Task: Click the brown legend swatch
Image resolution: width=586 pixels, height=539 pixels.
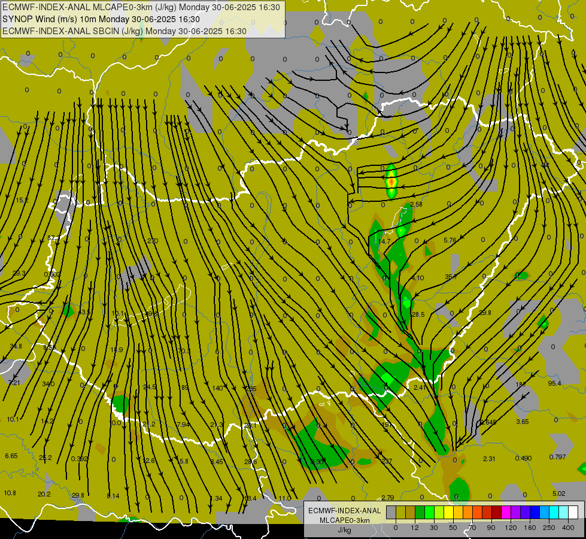Action: point(411,513)
